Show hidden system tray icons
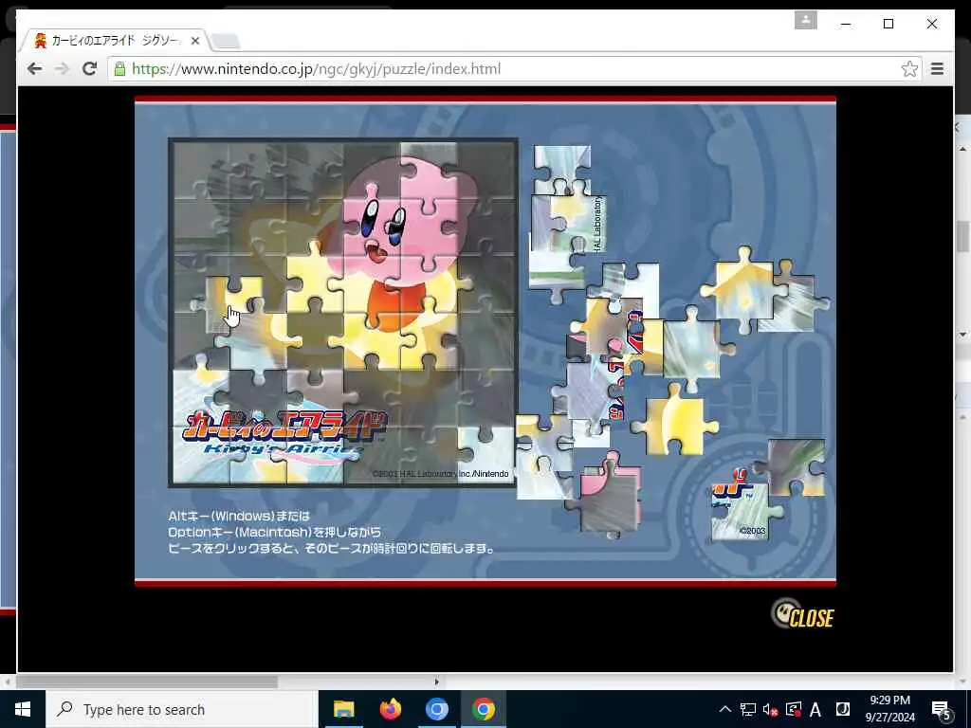 click(x=724, y=709)
